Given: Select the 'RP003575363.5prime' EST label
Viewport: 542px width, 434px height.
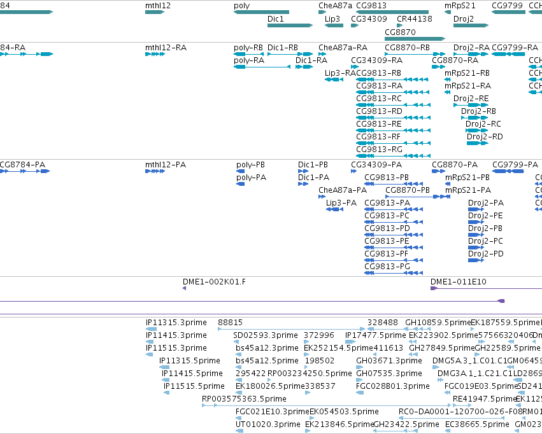Looking at the screenshot, I should pyautogui.click(x=244, y=399).
